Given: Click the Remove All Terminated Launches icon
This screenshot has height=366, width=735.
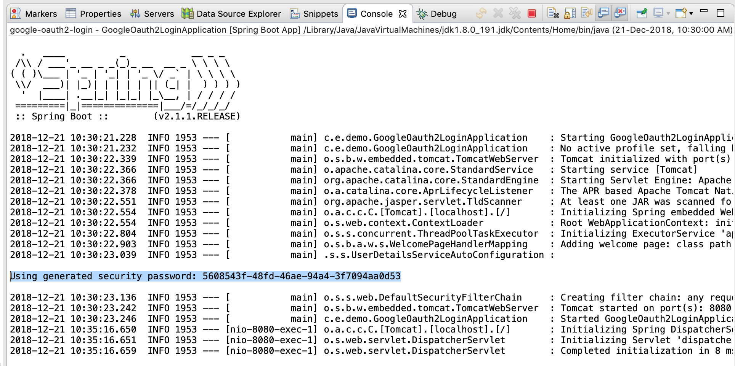Looking at the screenshot, I should (515, 14).
